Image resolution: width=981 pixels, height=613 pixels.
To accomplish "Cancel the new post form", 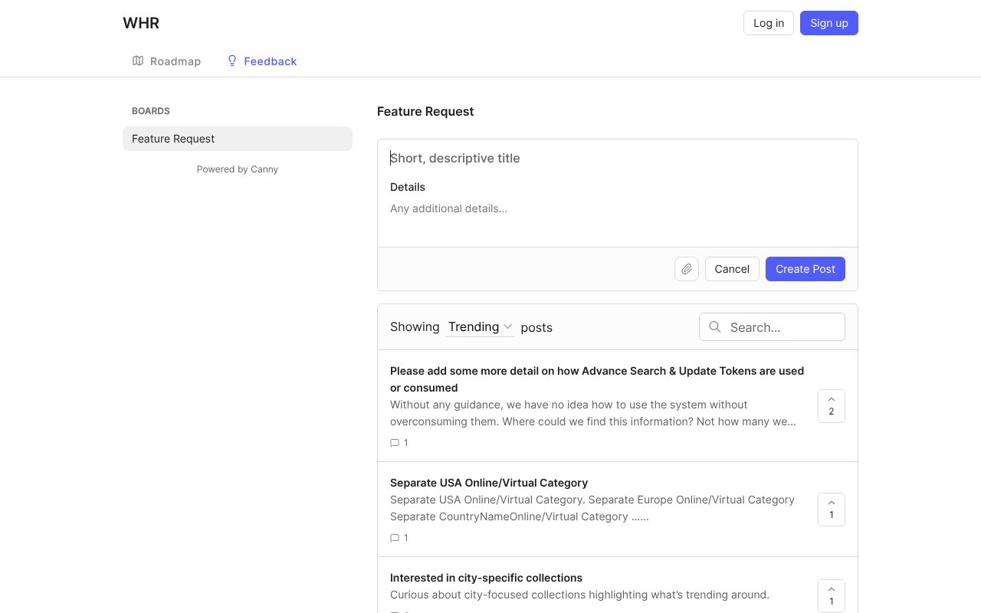I will pos(731,269).
